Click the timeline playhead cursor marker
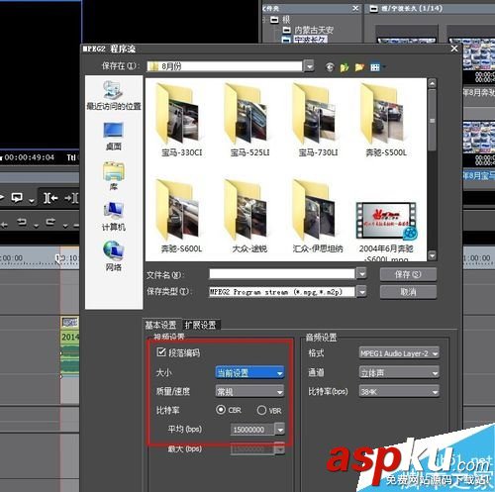The image size is (495, 492). 57,258
